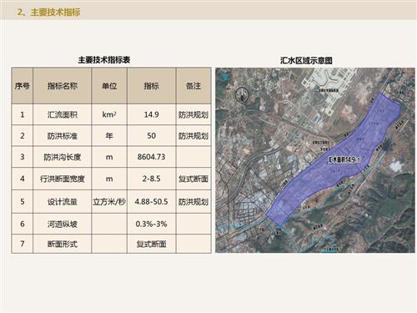Click the 4.88-50.5 design flow value
The image size is (417, 313).
click(152, 202)
